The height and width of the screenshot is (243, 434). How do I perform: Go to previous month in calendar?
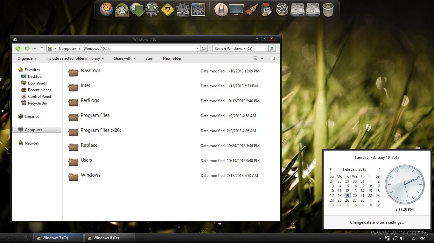(x=330, y=169)
